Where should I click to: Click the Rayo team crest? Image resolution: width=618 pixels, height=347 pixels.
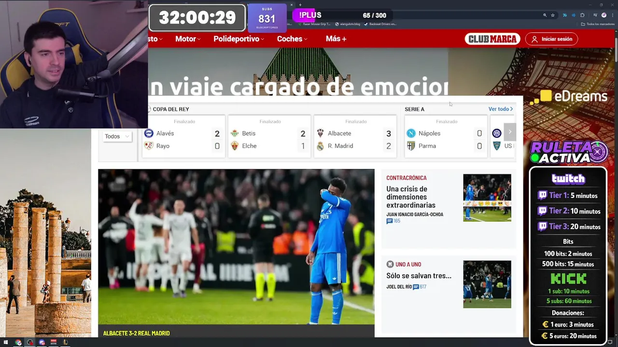pos(149,146)
